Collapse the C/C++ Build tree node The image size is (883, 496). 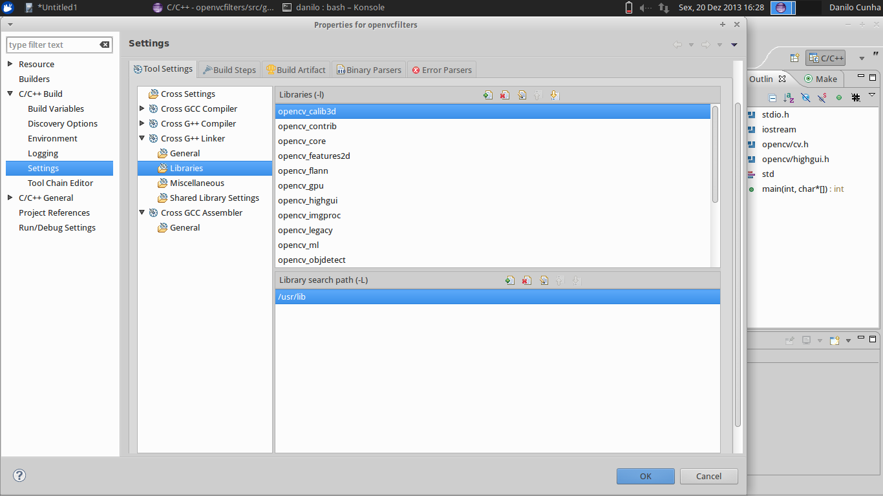point(10,94)
